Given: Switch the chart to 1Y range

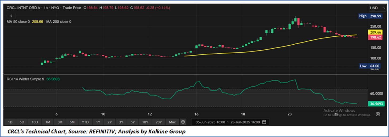Looking at the screenshot, I should [x=98, y=122].
